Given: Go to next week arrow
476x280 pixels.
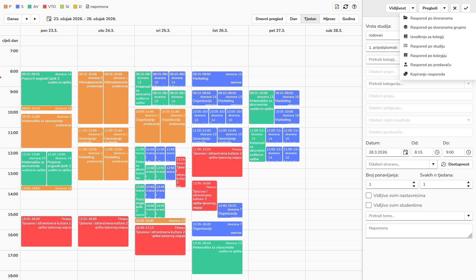Looking at the screenshot, I should (x=35, y=19).
